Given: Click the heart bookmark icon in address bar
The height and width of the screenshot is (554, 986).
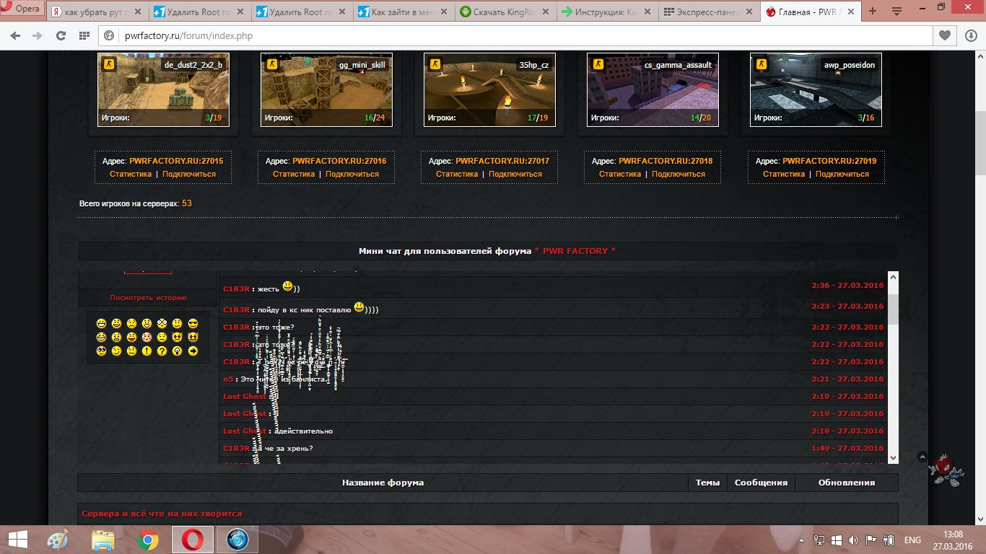Looking at the screenshot, I should click(x=944, y=35).
